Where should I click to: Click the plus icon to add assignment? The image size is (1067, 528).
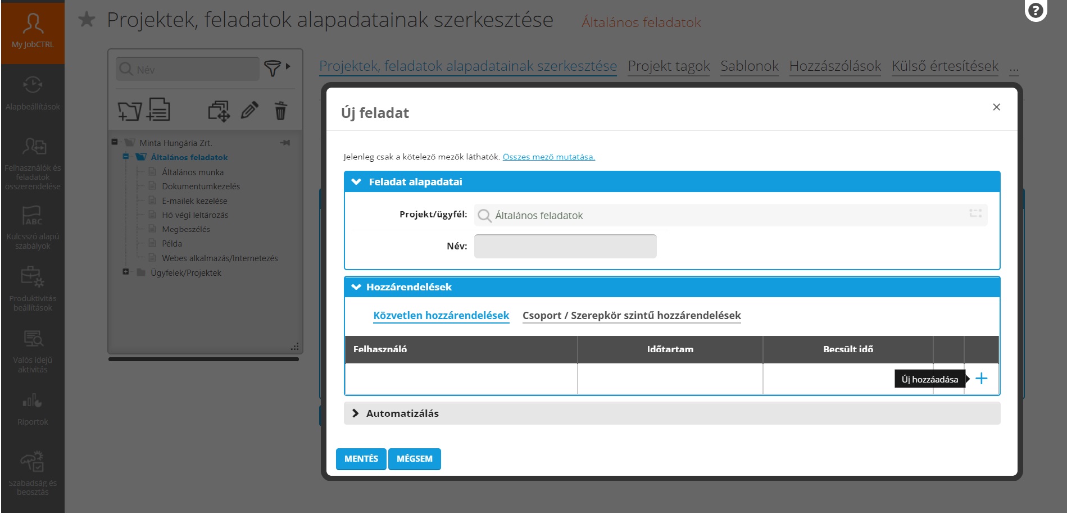point(981,379)
